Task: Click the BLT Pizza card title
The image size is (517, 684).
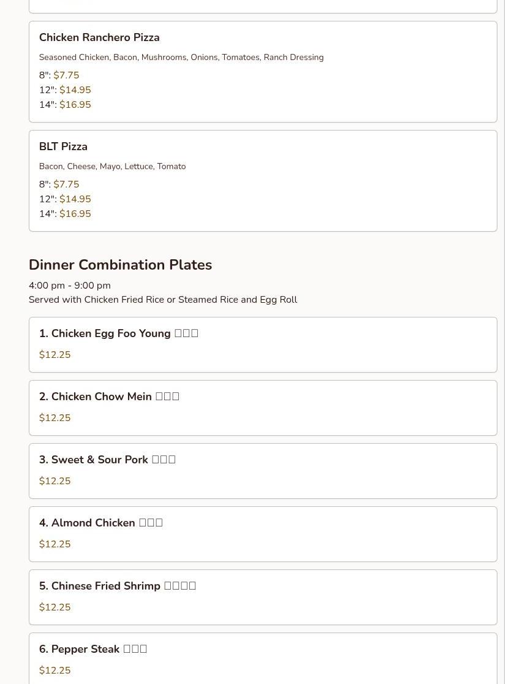Action: click(63, 146)
